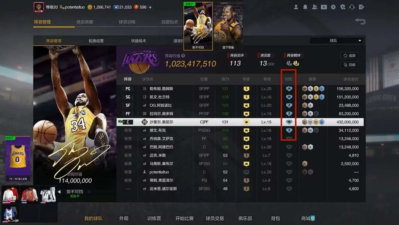Image resolution: width=399 pixels, height=225 pixels.
Task: Click plus sign next to 596 currency
Action: click(x=150, y=7)
